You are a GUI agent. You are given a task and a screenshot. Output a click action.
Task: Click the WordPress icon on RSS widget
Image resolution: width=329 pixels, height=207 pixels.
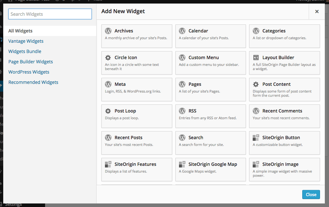point(182,111)
